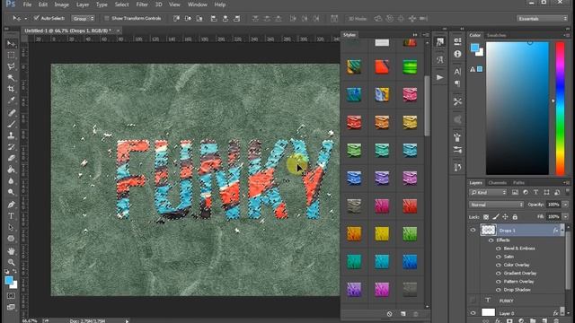The image size is (575, 323).
Task: Toggle lock all padlock icon
Action: tap(515, 217)
